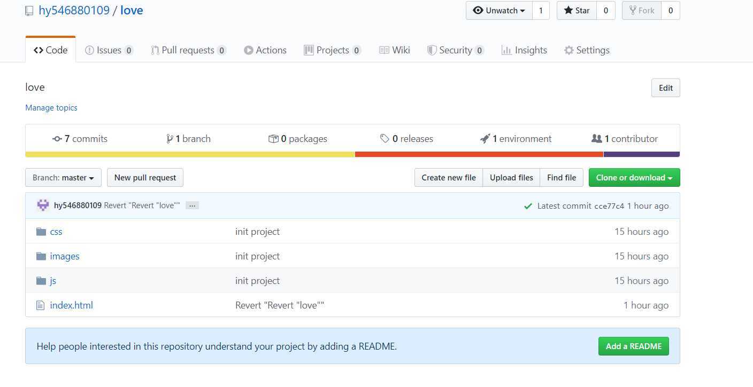The height and width of the screenshot is (387, 753).
Task: Switch to the Code tab
Action: click(x=50, y=50)
